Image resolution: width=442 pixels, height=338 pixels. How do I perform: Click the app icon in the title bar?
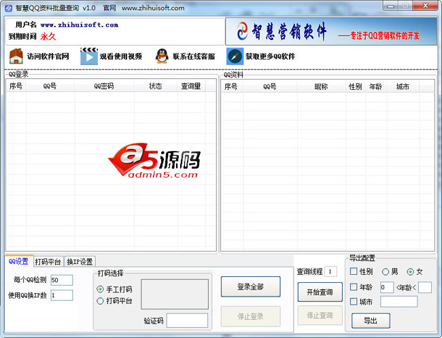(9, 8)
